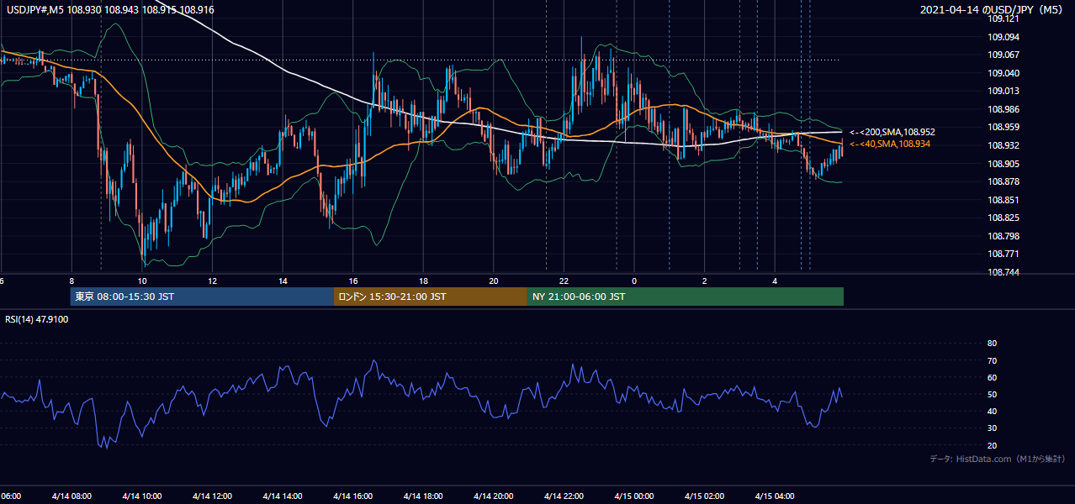Click RSI scale level 70
This screenshot has height=504, width=1075.
click(x=992, y=360)
